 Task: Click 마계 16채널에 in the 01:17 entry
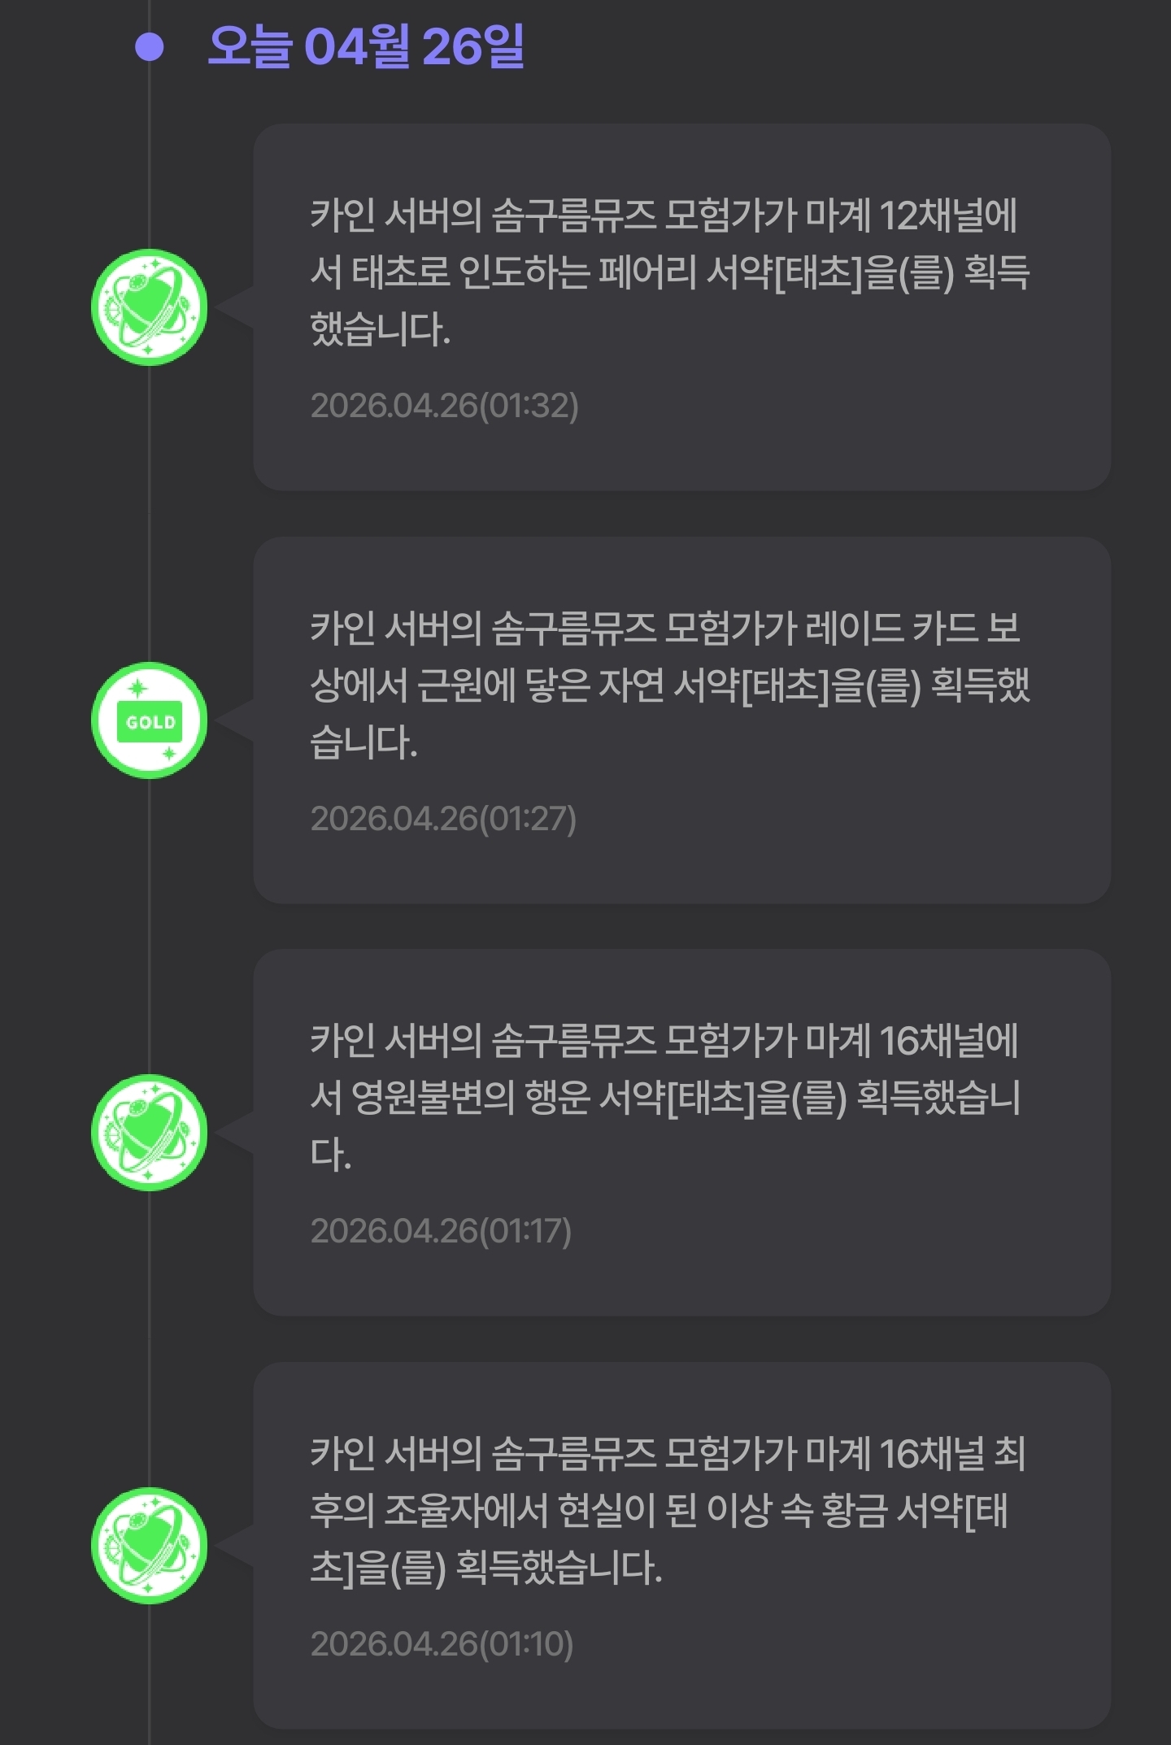coord(912,1041)
